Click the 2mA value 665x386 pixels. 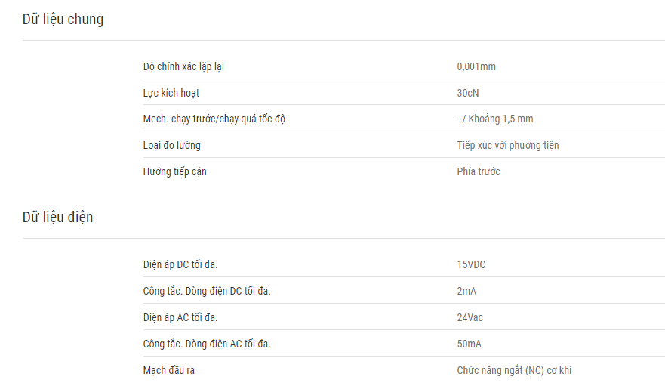[x=466, y=291]
